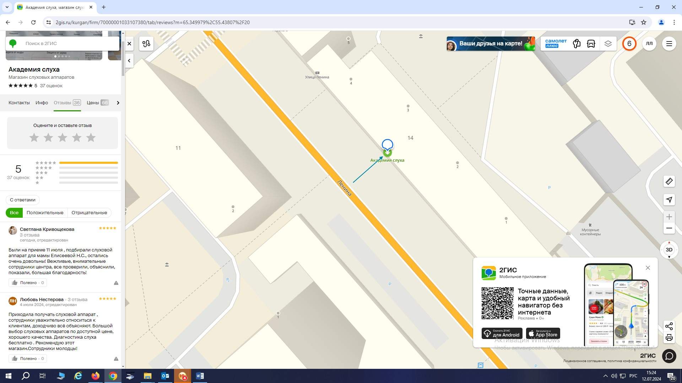Enable the С ответами filter

point(23,200)
